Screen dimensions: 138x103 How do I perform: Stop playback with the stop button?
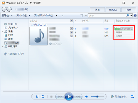click(51, 97)
